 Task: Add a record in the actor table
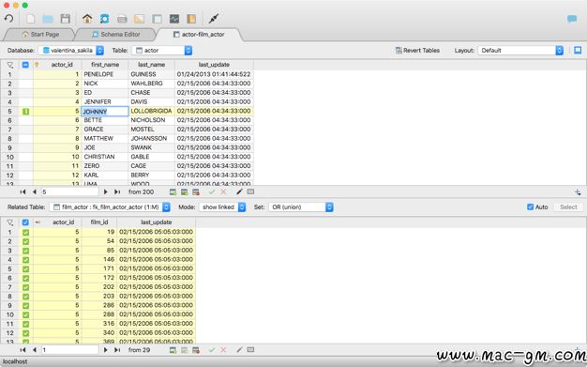[x=173, y=191]
